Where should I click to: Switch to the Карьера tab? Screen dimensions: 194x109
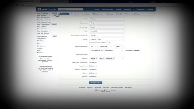[109, 14]
